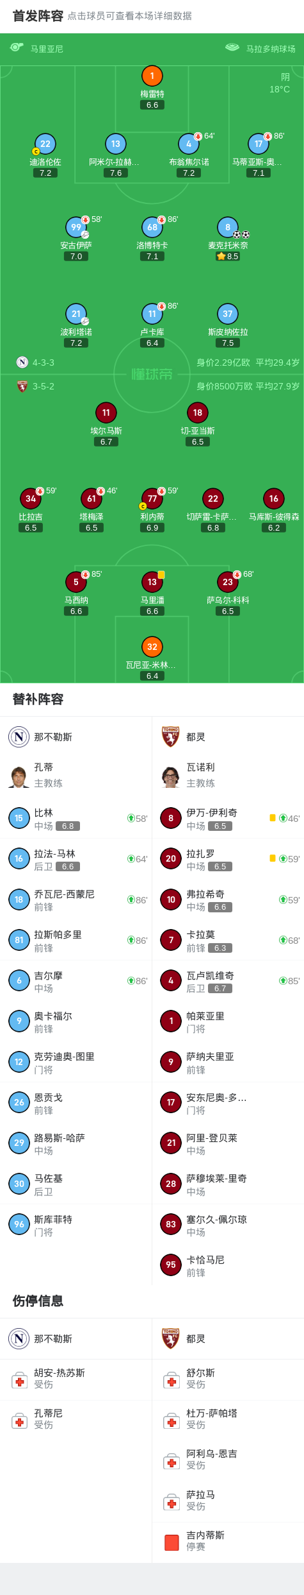The height and width of the screenshot is (1595, 304).
Task: View 麦克托米奈 number 8 player icon
Action: tap(228, 227)
